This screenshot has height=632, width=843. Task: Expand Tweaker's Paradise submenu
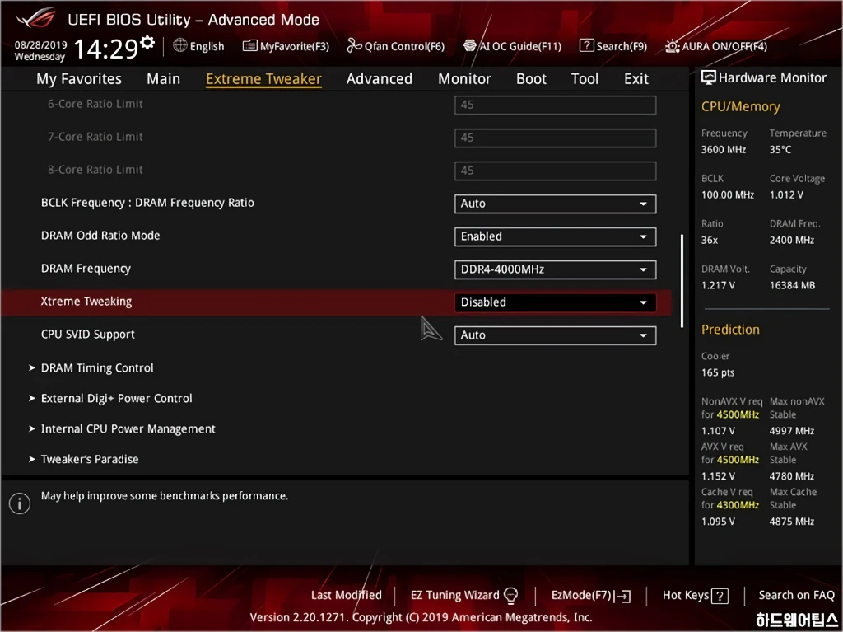click(89, 459)
